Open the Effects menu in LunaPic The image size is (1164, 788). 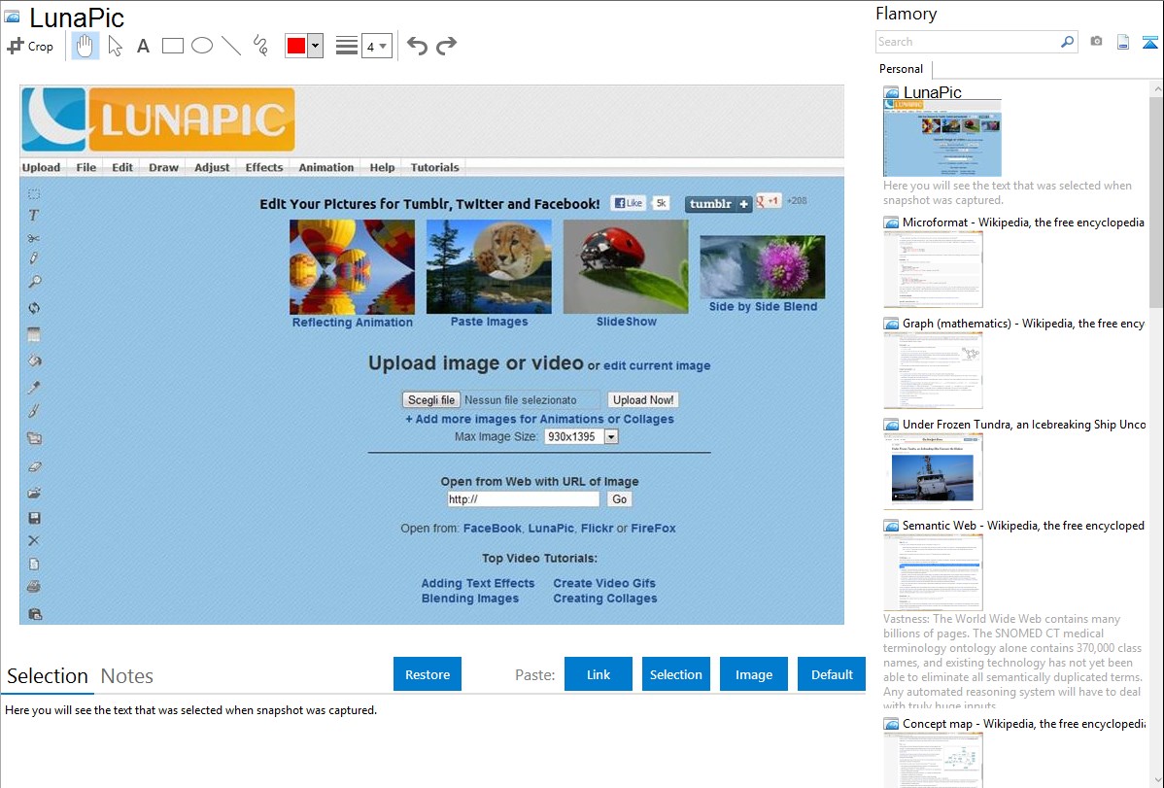264,167
